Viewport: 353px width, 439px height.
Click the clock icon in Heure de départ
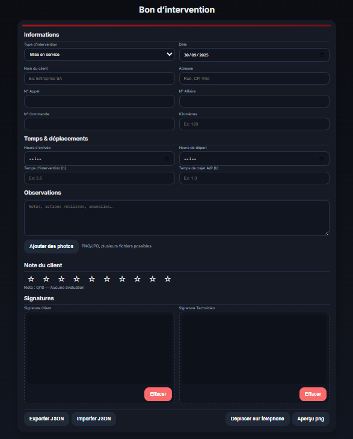(x=321, y=159)
